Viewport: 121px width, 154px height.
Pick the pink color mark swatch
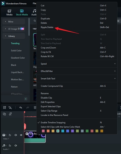pos(43,131)
